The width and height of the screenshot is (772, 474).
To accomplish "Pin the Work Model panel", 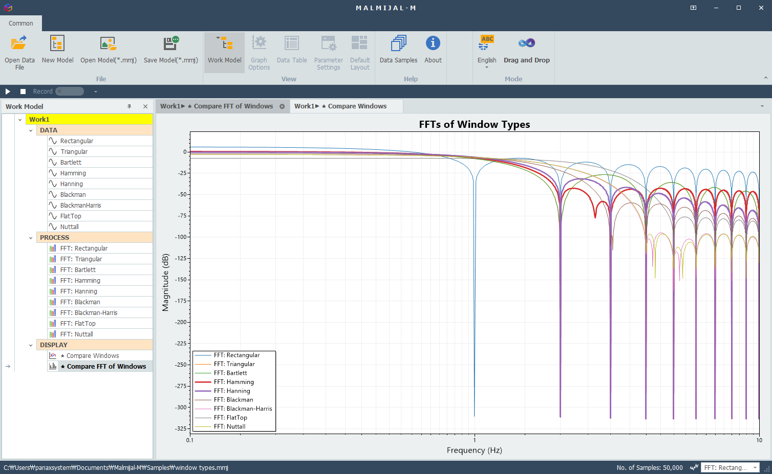I will tap(129, 106).
